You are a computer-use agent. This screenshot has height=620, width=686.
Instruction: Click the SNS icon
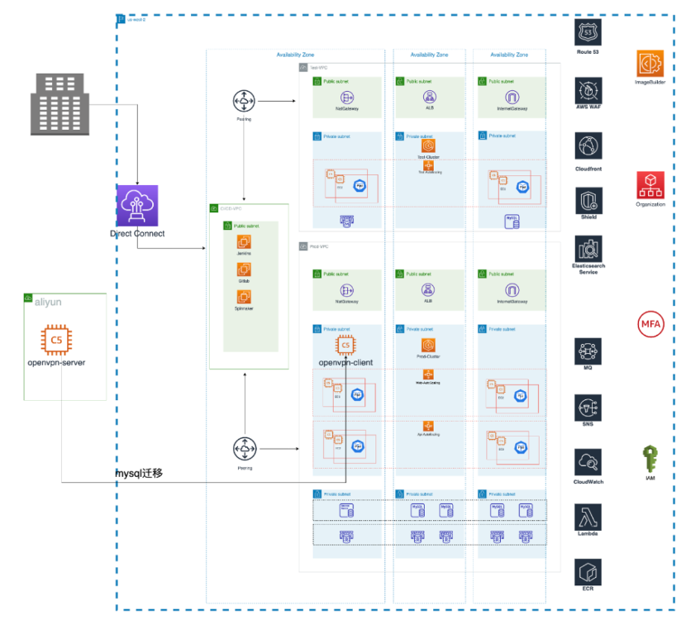pyautogui.click(x=588, y=408)
